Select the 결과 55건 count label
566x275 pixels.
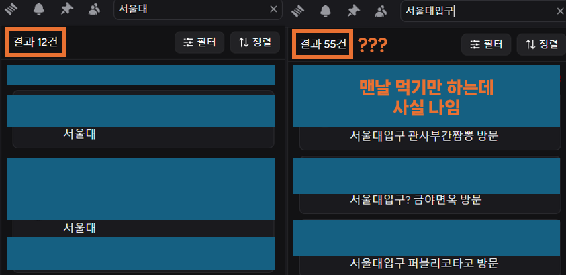click(323, 44)
